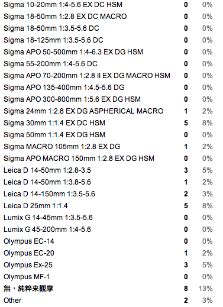Screen dimensions: 223x307
Task: Select the Leica D 25mm 1:1.4 option
Action: [x=35, y=206]
